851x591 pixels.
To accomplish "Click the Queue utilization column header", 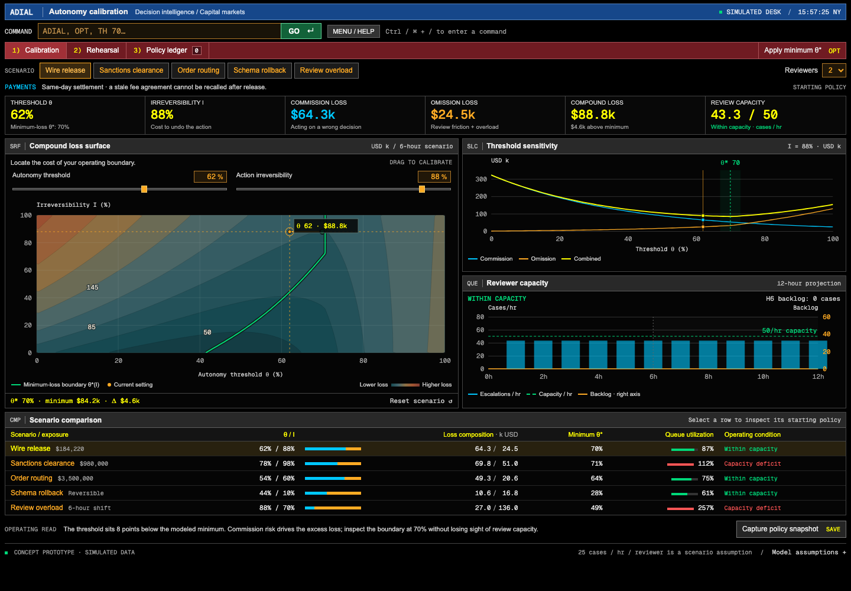I will click(689, 435).
